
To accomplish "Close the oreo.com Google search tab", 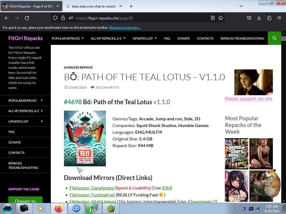I will click(x=121, y=6).
